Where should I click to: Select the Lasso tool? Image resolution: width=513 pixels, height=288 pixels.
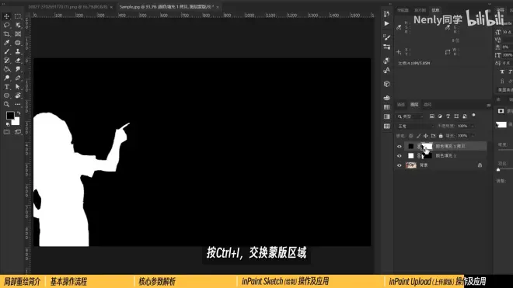pos(6,25)
